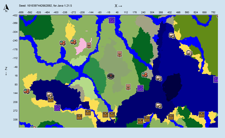225x138 pixels.
Task: Select the spawn point marker at map center
Action: click(111, 76)
